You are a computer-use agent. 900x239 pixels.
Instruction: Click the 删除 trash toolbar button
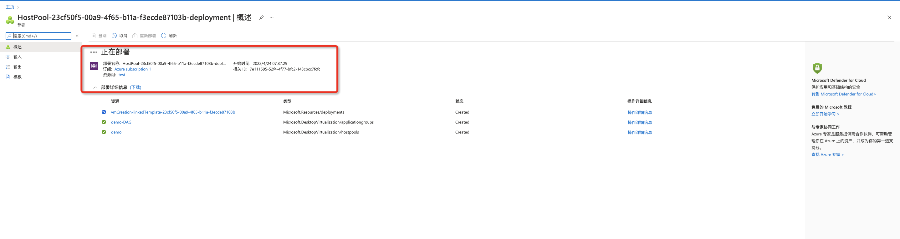99,36
